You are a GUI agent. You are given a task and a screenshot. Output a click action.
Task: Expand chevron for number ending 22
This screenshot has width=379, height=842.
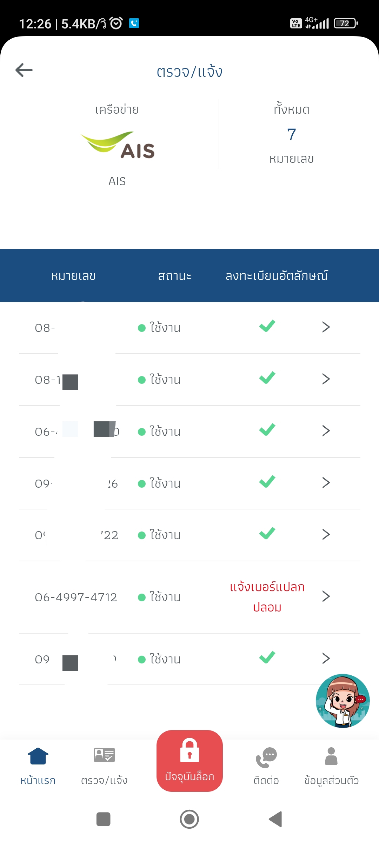326,534
